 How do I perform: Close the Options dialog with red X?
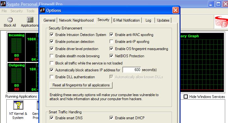(175, 10)
